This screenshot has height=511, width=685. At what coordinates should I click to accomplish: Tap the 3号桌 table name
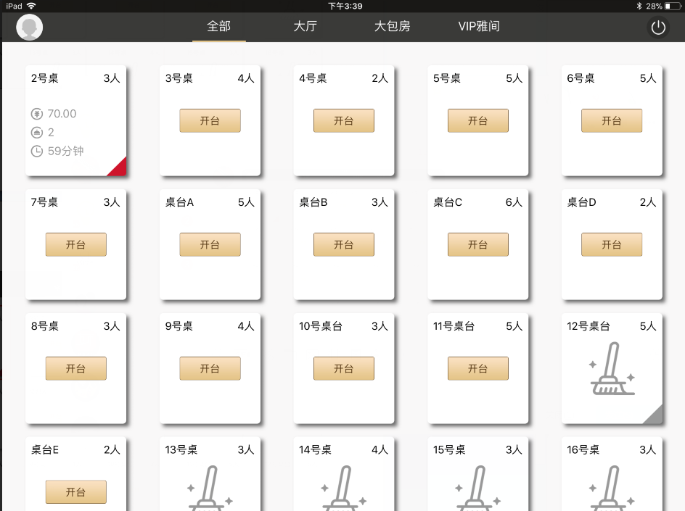click(x=179, y=78)
